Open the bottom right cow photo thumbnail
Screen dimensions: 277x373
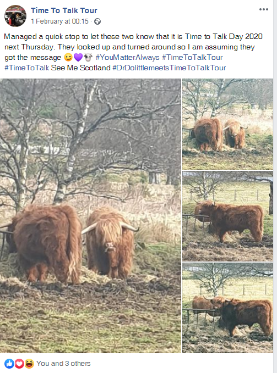tap(227, 308)
